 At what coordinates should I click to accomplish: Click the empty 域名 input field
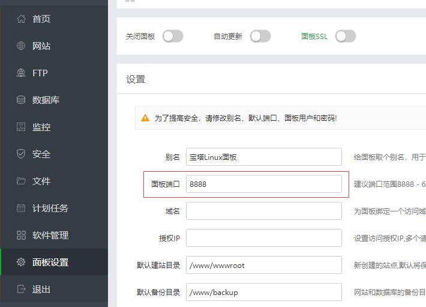coord(263,211)
